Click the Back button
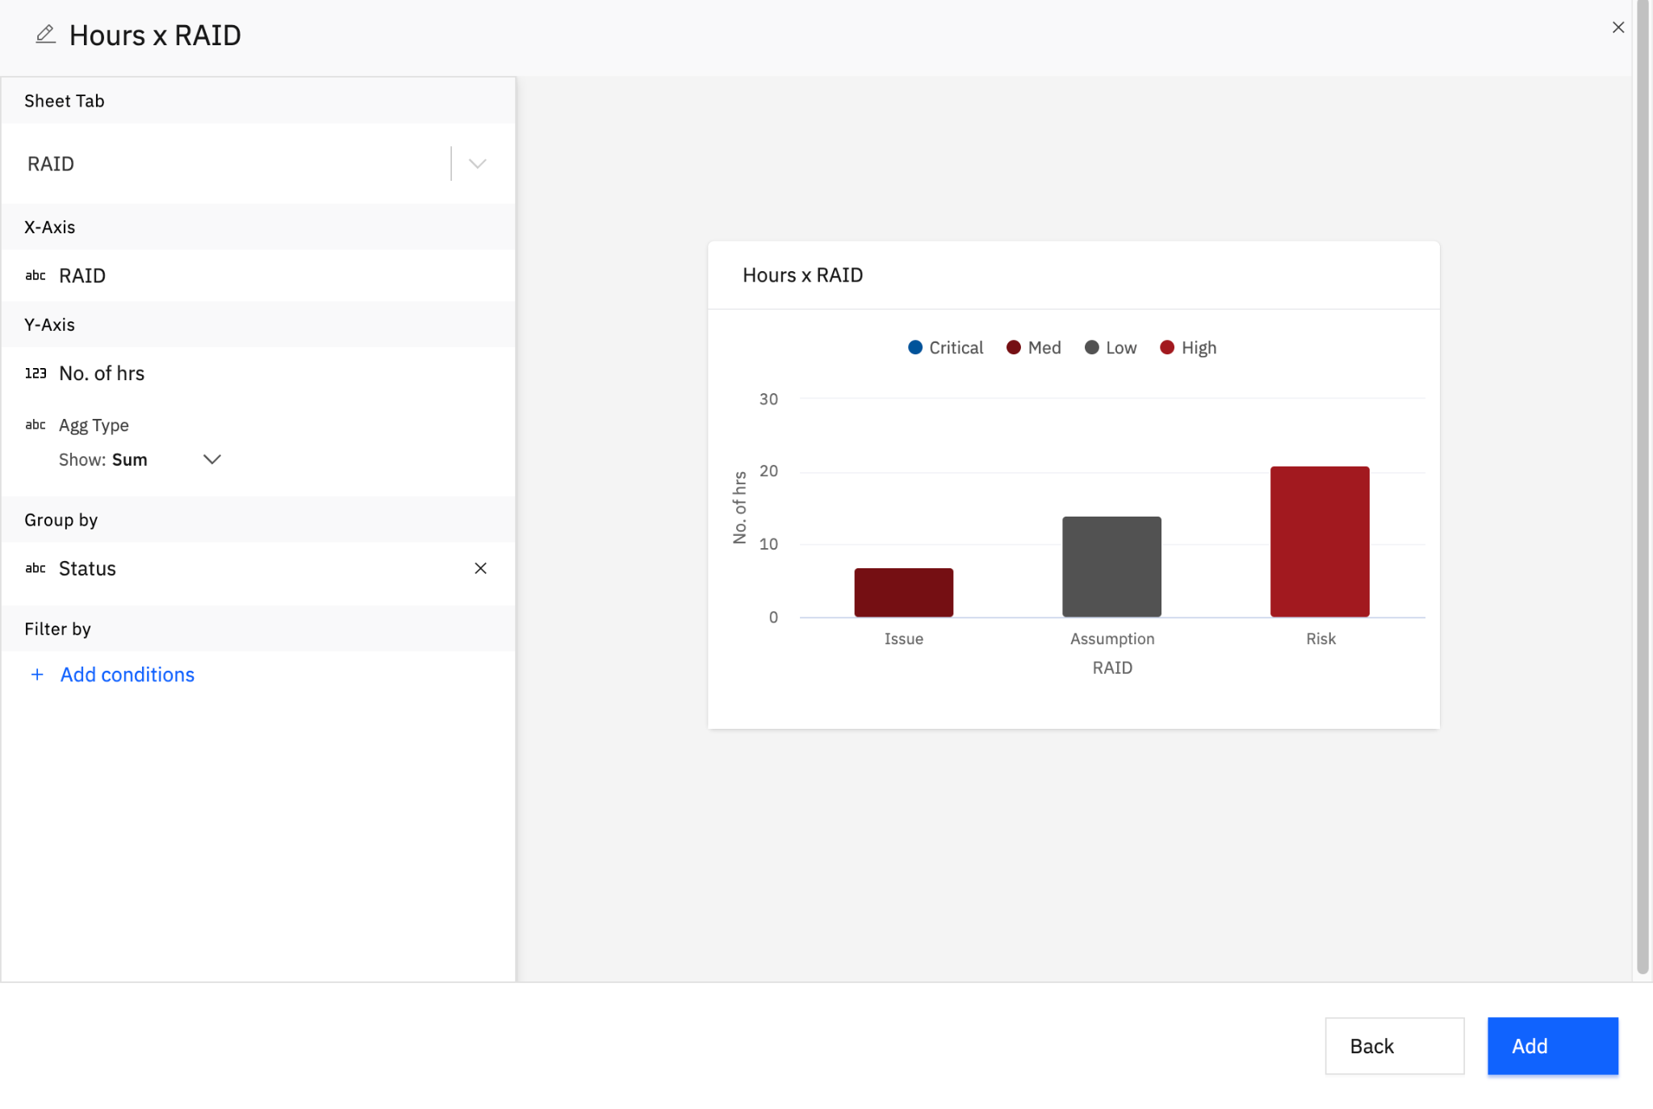Image resolution: width=1653 pixels, height=1109 pixels. click(x=1394, y=1046)
